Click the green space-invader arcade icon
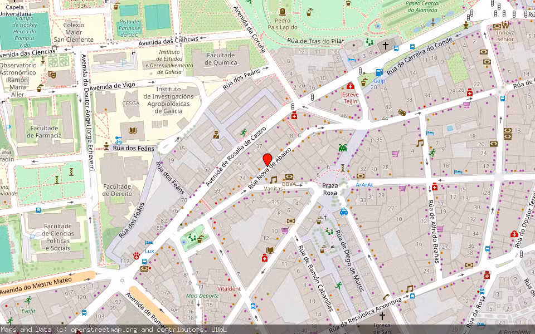The height and width of the screenshot is (334, 535). tap(343, 148)
